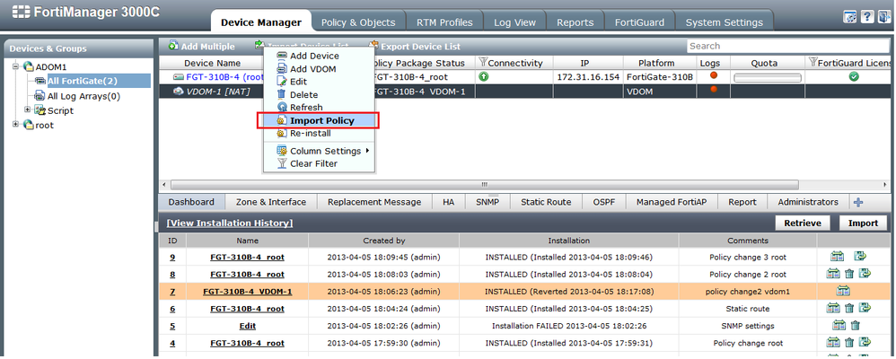Open the System Settings tab
This screenshot has width=896, height=359.
point(724,22)
